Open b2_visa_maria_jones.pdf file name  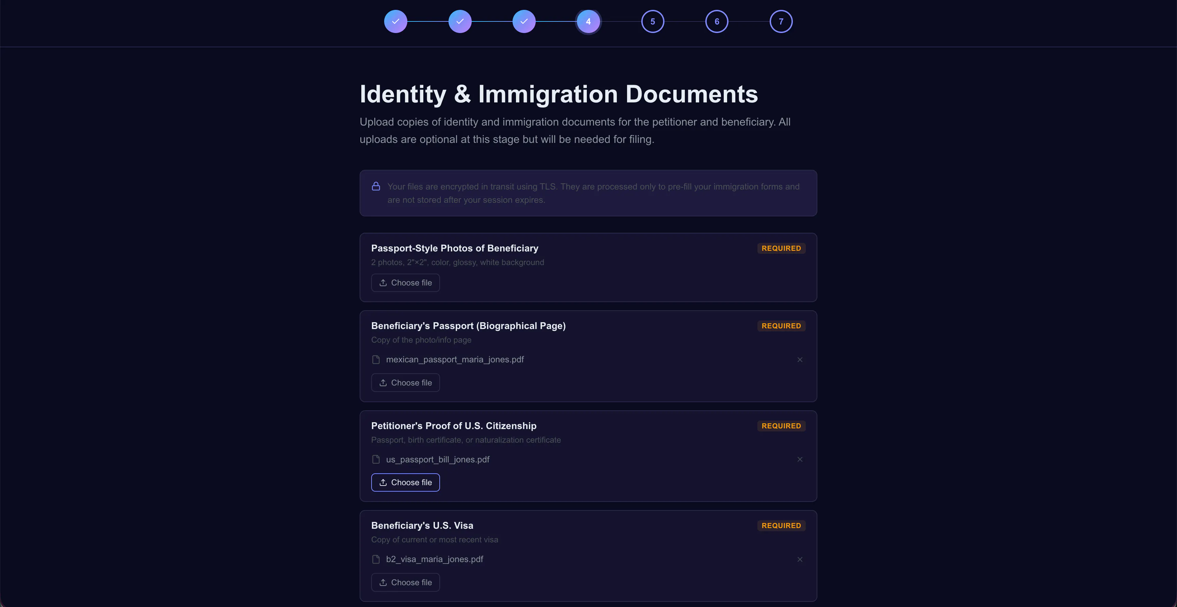pyautogui.click(x=434, y=559)
